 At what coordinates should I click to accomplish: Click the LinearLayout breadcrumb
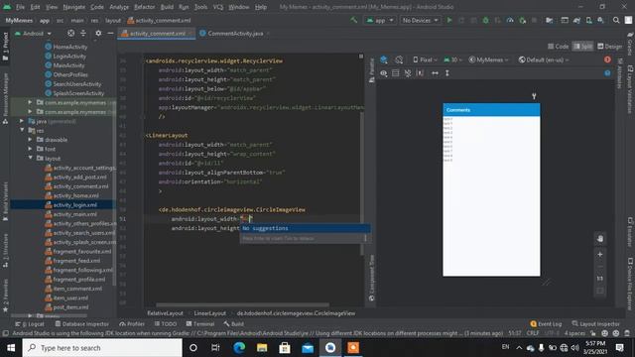209,313
